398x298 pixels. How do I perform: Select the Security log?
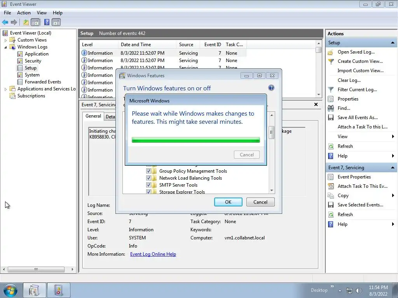coord(33,61)
